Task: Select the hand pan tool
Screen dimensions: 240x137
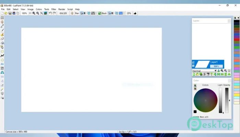Action: click(2, 22)
